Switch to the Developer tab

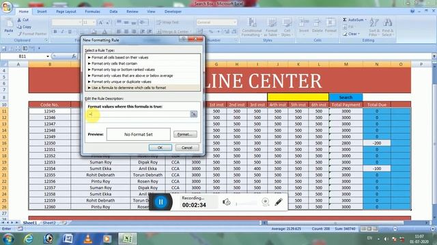coord(173,12)
